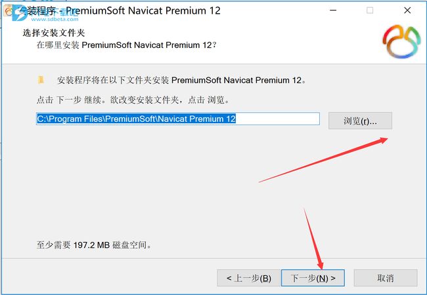The height and width of the screenshot is (295, 427).
Task: Go back with 上一步(B) button
Action: click(x=248, y=278)
